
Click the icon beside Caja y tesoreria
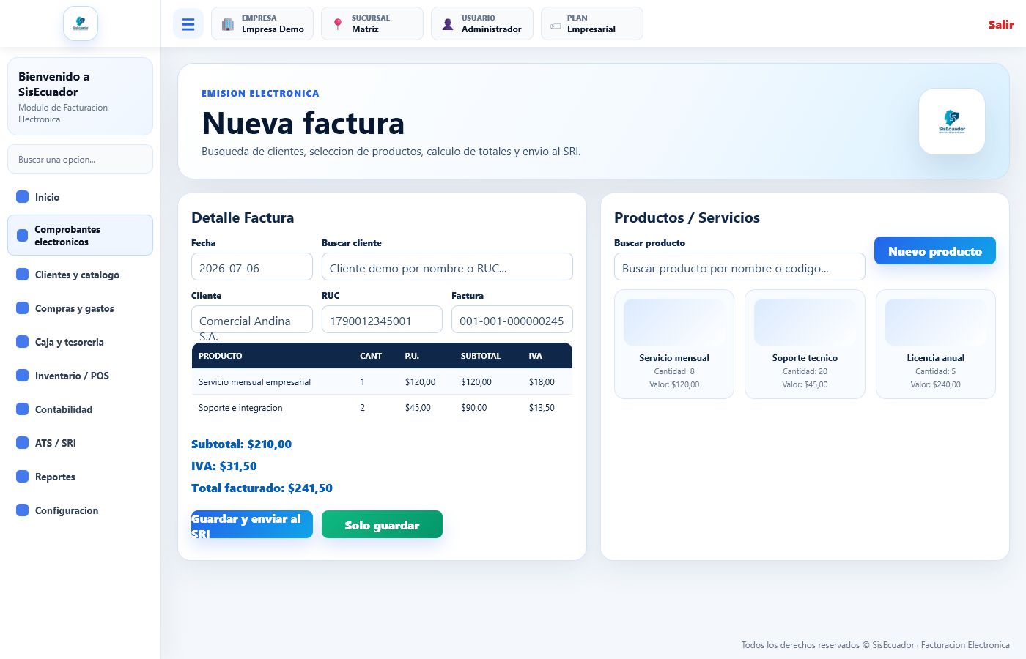[23, 342]
